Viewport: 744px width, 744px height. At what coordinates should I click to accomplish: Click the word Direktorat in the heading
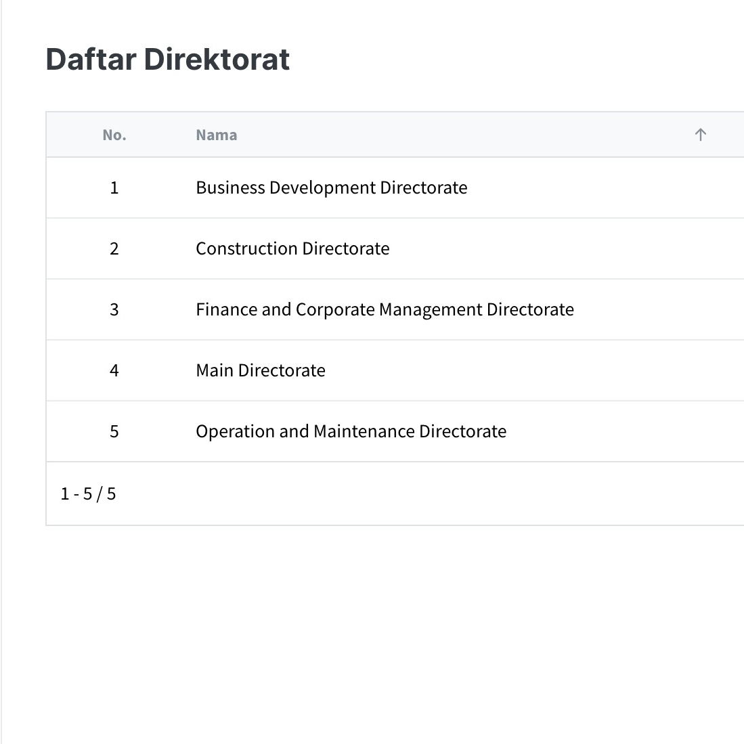coord(217,59)
